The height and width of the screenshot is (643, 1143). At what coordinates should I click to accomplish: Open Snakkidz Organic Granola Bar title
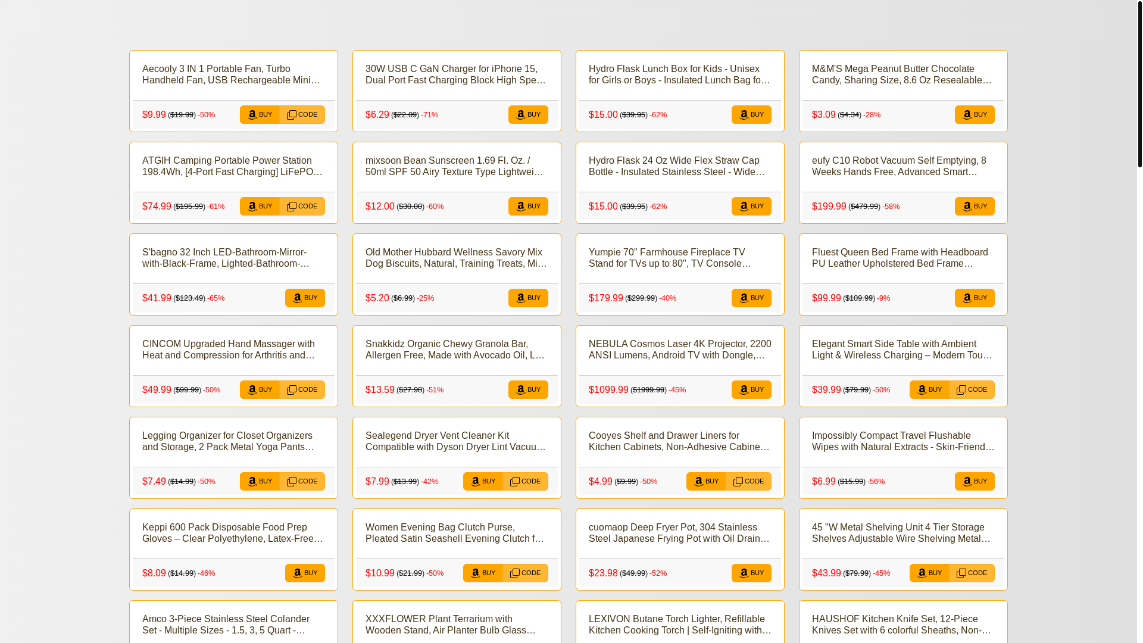(x=457, y=349)
